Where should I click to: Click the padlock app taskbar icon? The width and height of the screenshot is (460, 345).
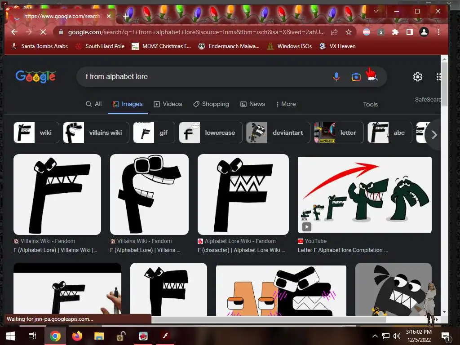click(121, 336)
